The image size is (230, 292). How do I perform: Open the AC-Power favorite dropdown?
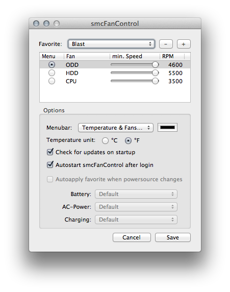136,207
